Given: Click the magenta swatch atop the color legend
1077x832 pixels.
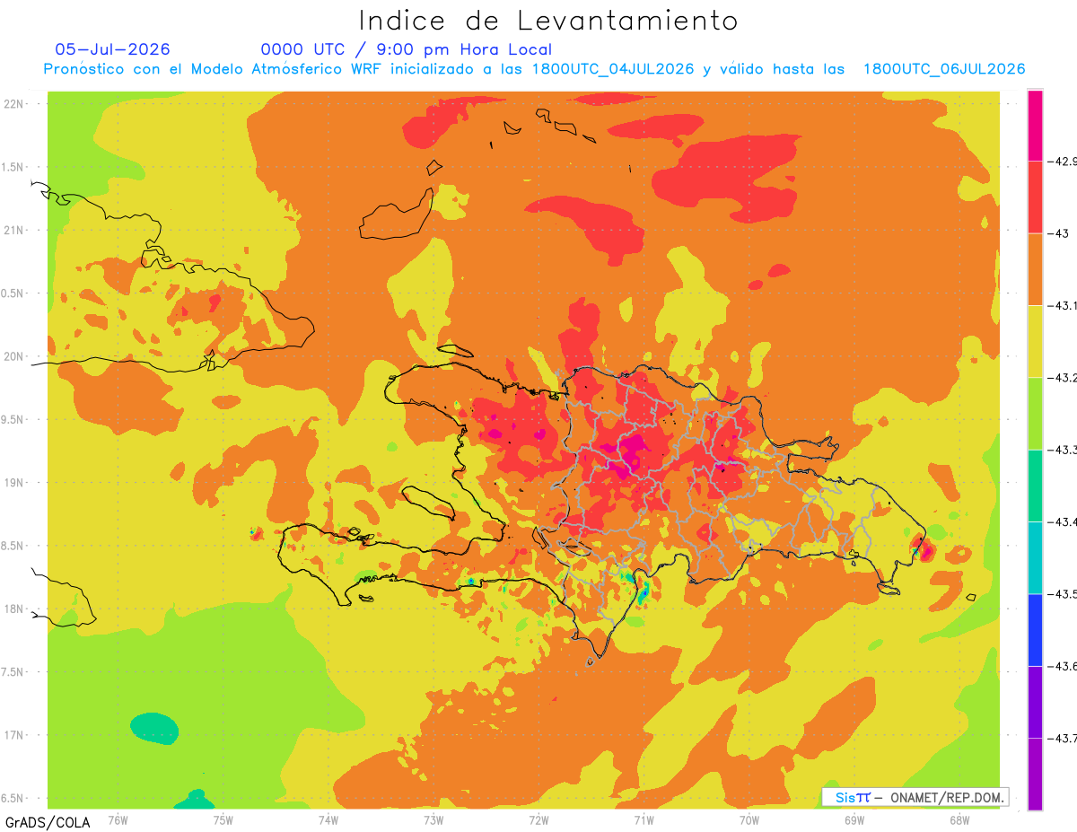Looking at the screenshot, I should pyautogui.click(x=1035, y=125).
